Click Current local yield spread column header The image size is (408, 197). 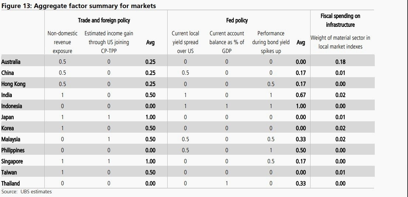tap(185, 42)
